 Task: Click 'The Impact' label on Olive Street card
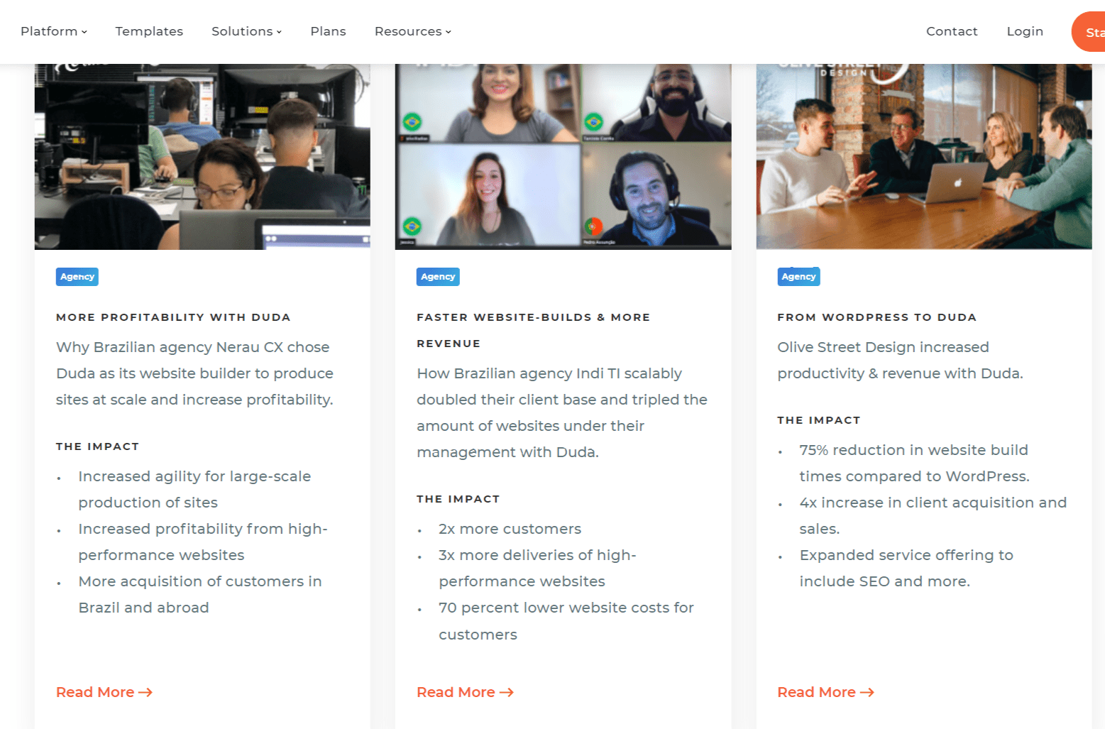click(x=819, y=420)
